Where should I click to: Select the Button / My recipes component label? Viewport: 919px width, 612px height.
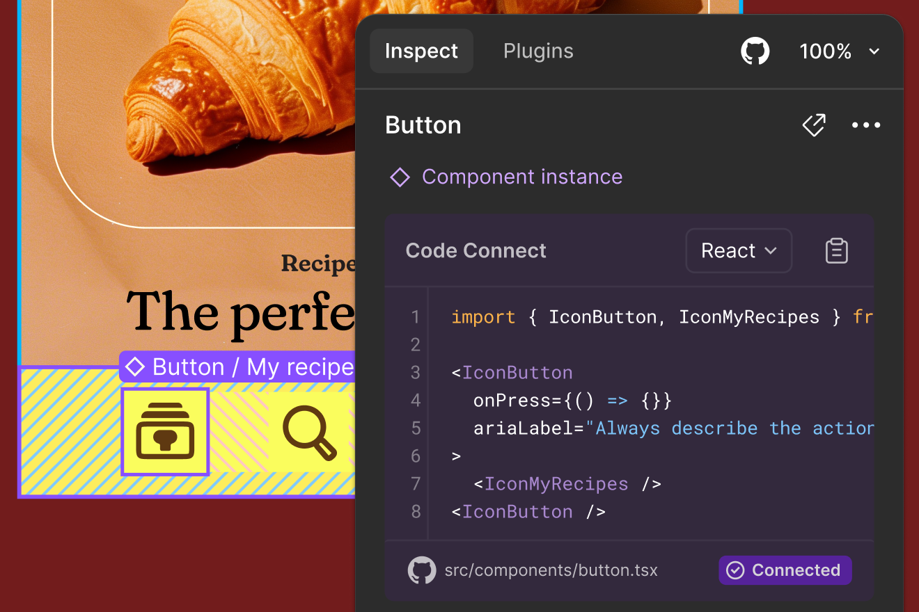[237, 367]
